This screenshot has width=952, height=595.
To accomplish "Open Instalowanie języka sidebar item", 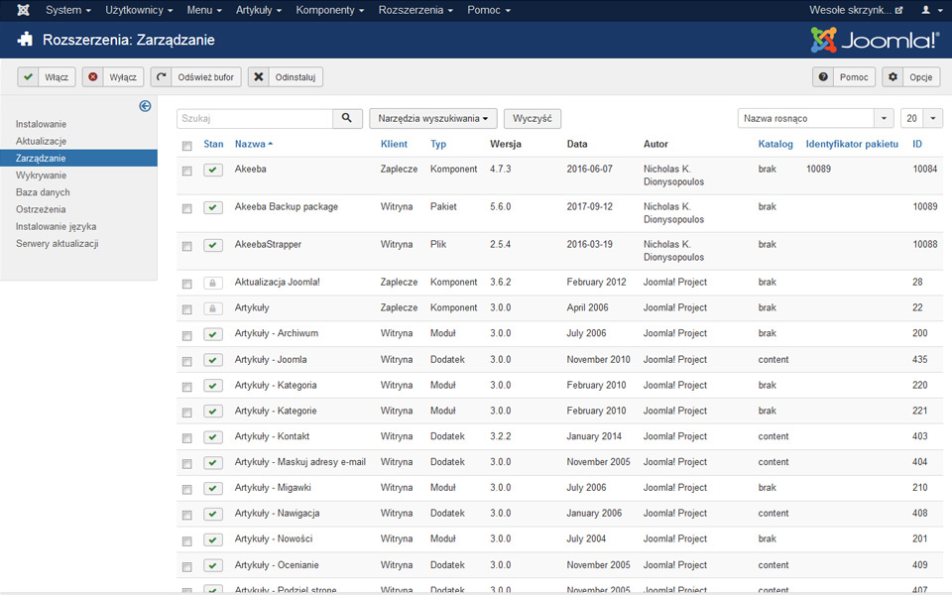I will pos(56,226).
